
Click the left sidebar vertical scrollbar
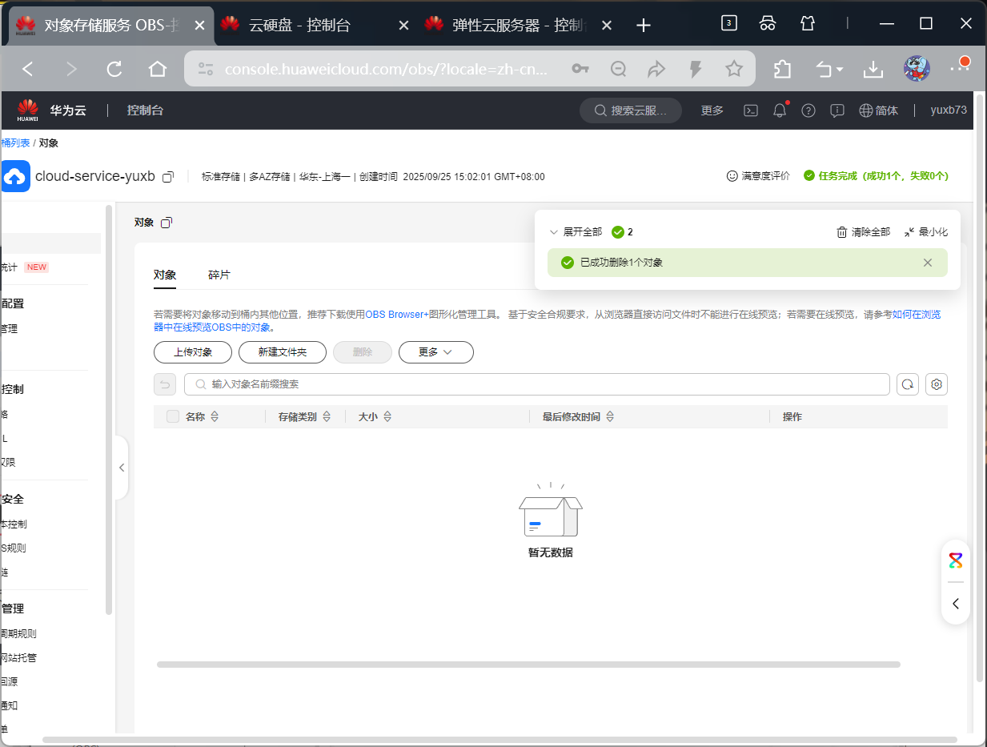point(109,410)
